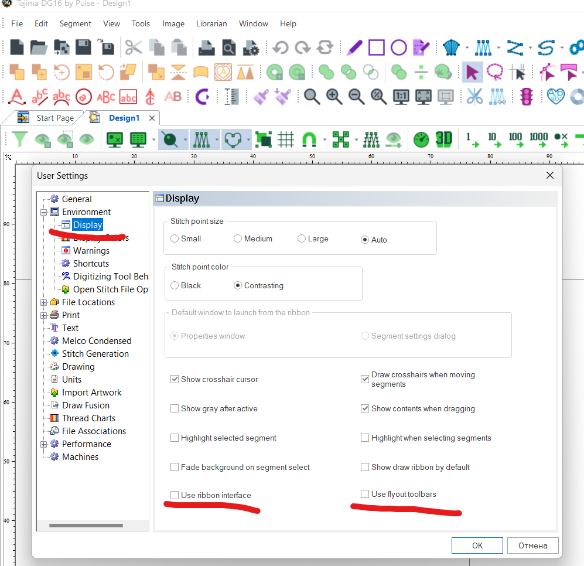Screen dimensions: 584x566
Task: Click the settings tree horizontal scrollbar
Action: coord(86,526)
